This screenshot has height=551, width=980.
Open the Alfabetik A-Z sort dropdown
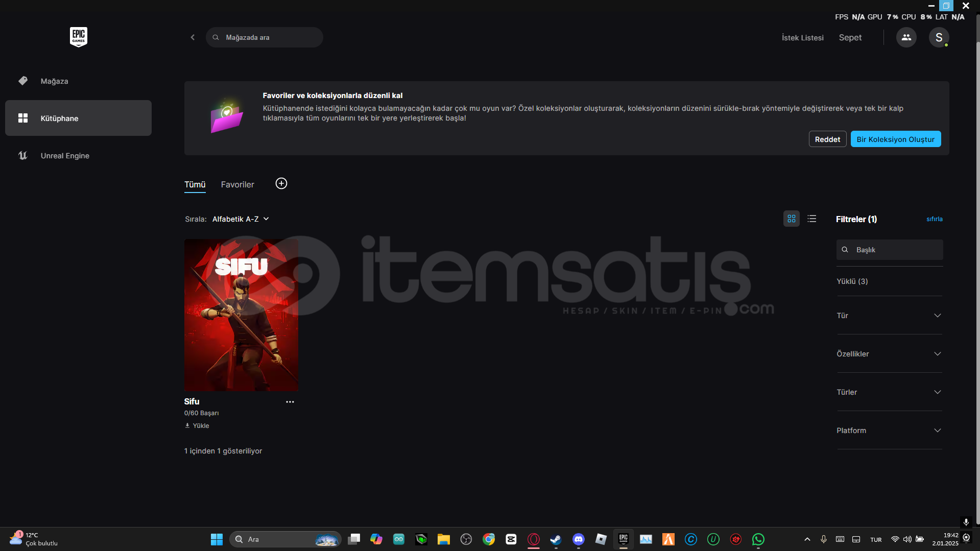[241, 219]
